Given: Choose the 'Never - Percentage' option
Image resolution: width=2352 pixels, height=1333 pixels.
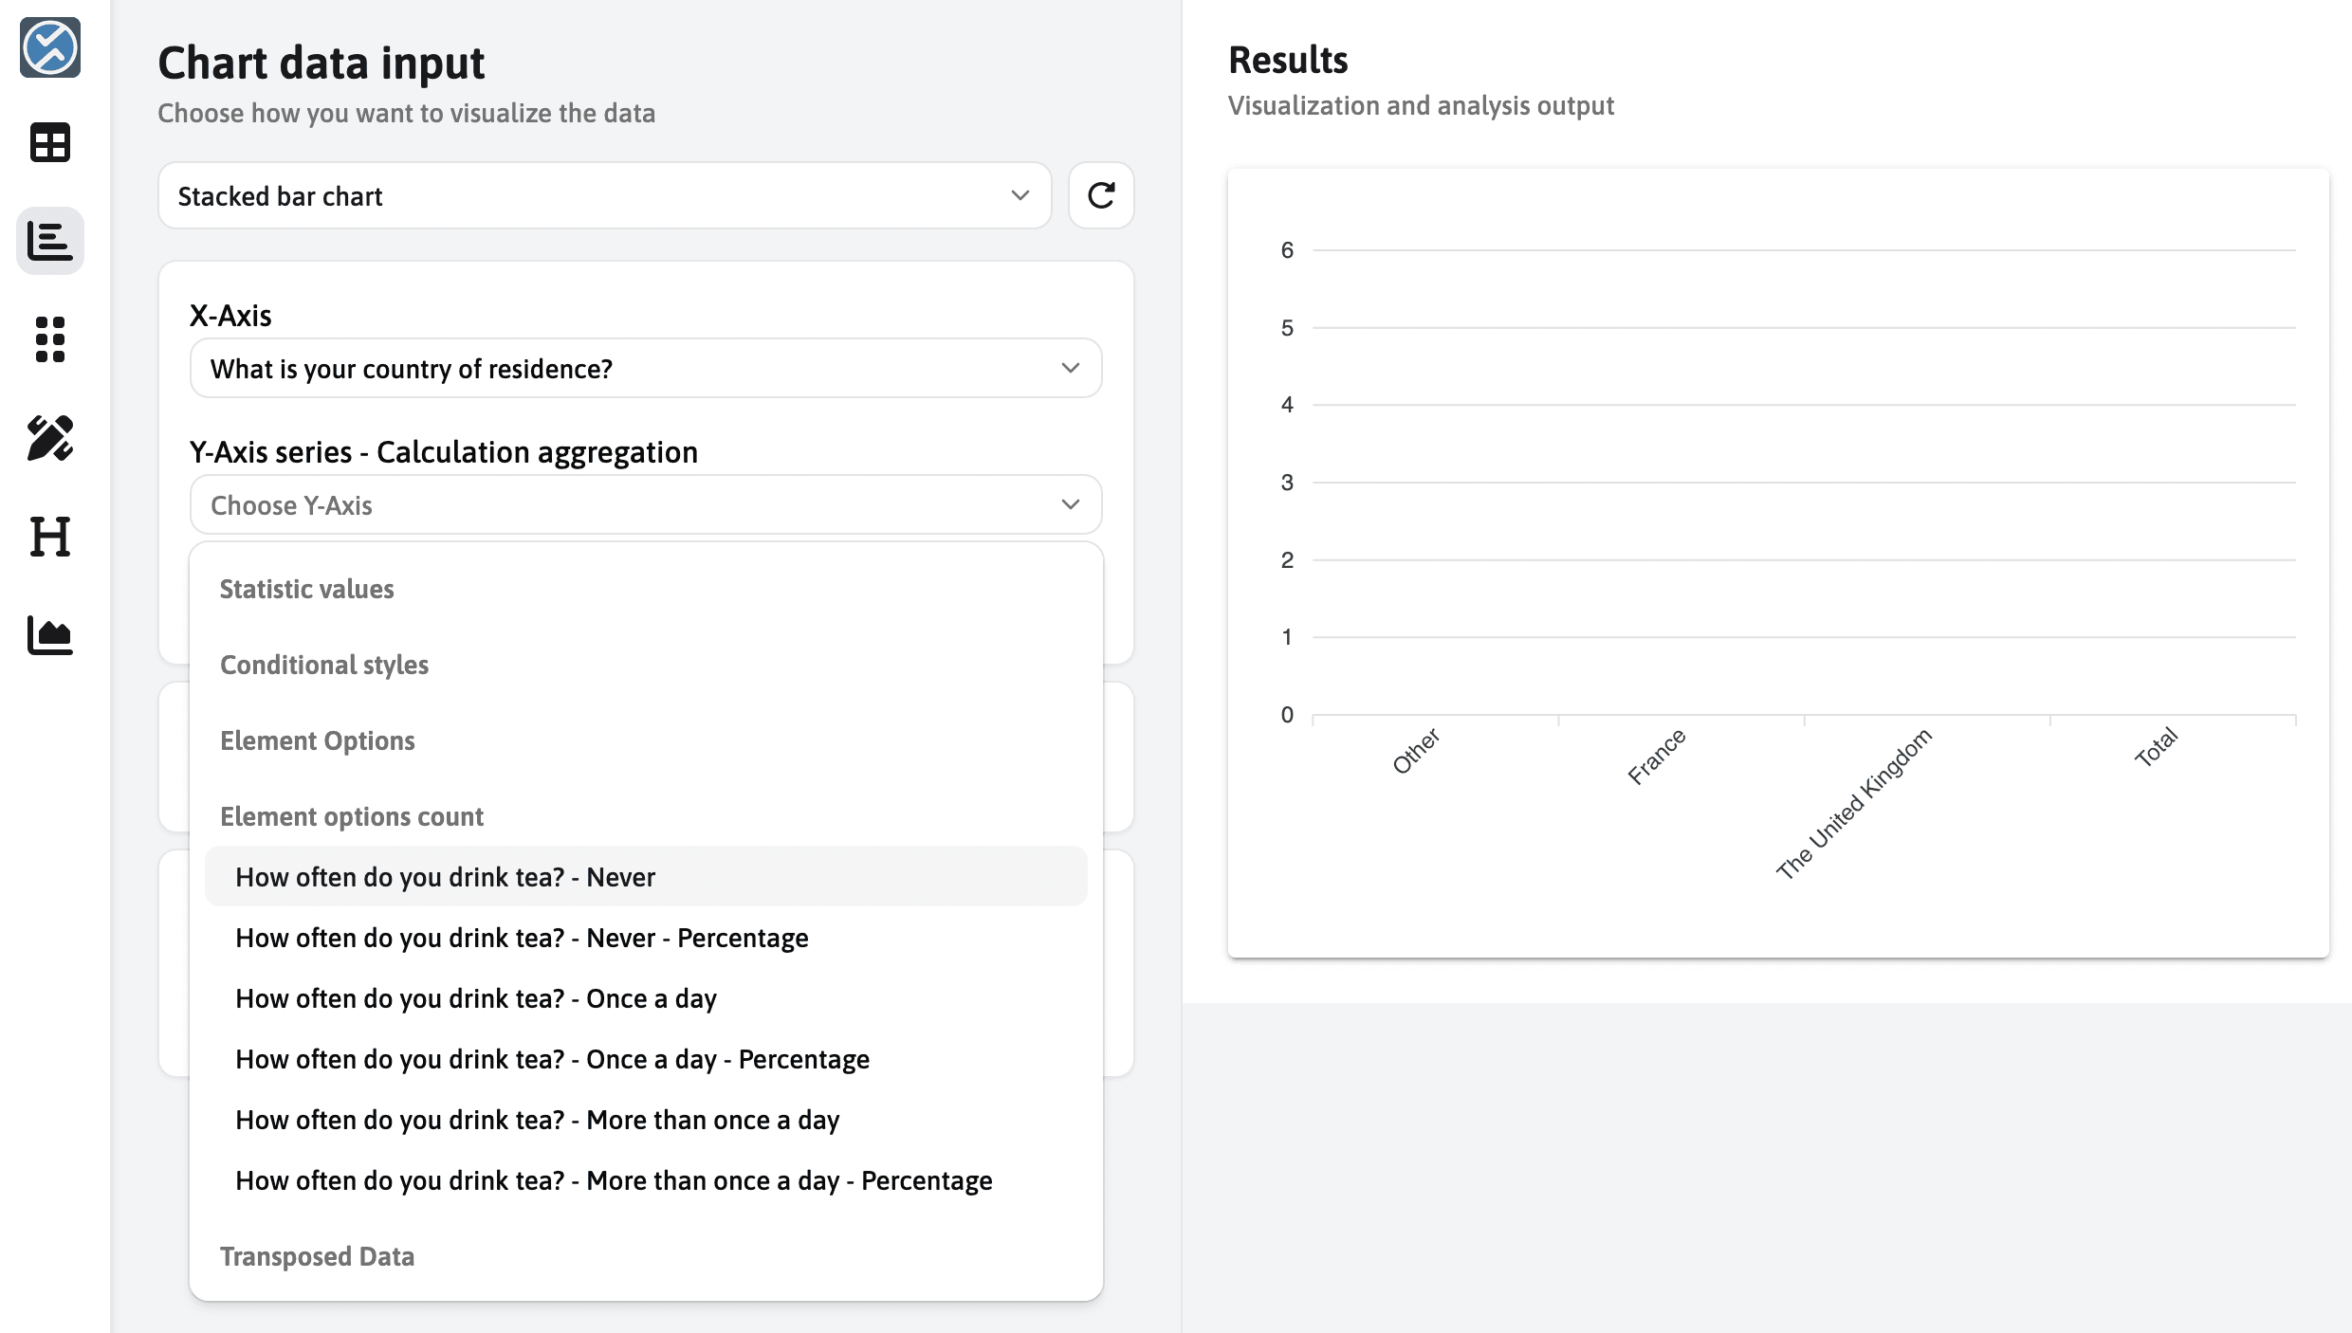Looking at the screenshot, I should tap(522, 938).
